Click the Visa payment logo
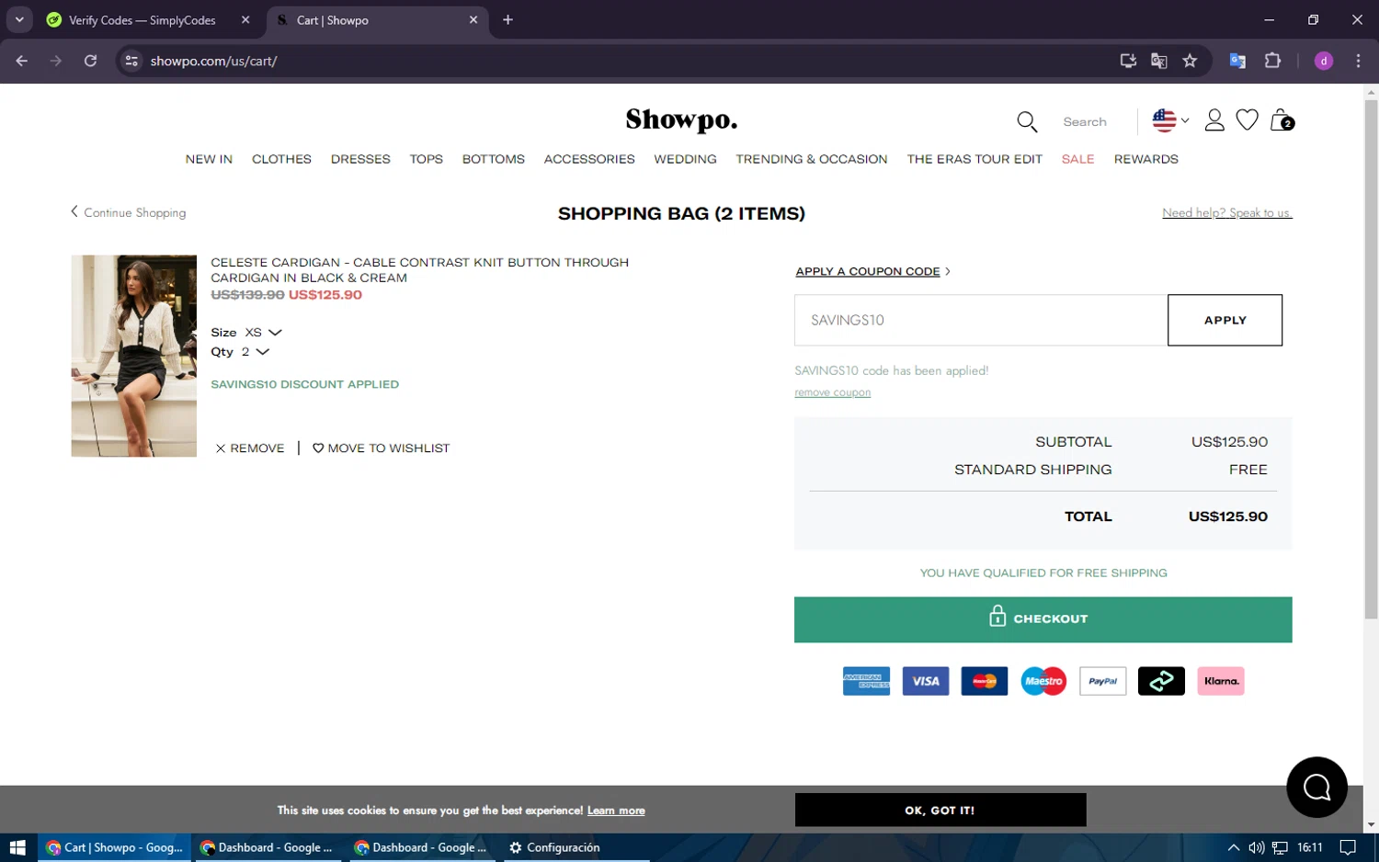Viewport: 1379px width, 862px height. click(x=926, y=681)
